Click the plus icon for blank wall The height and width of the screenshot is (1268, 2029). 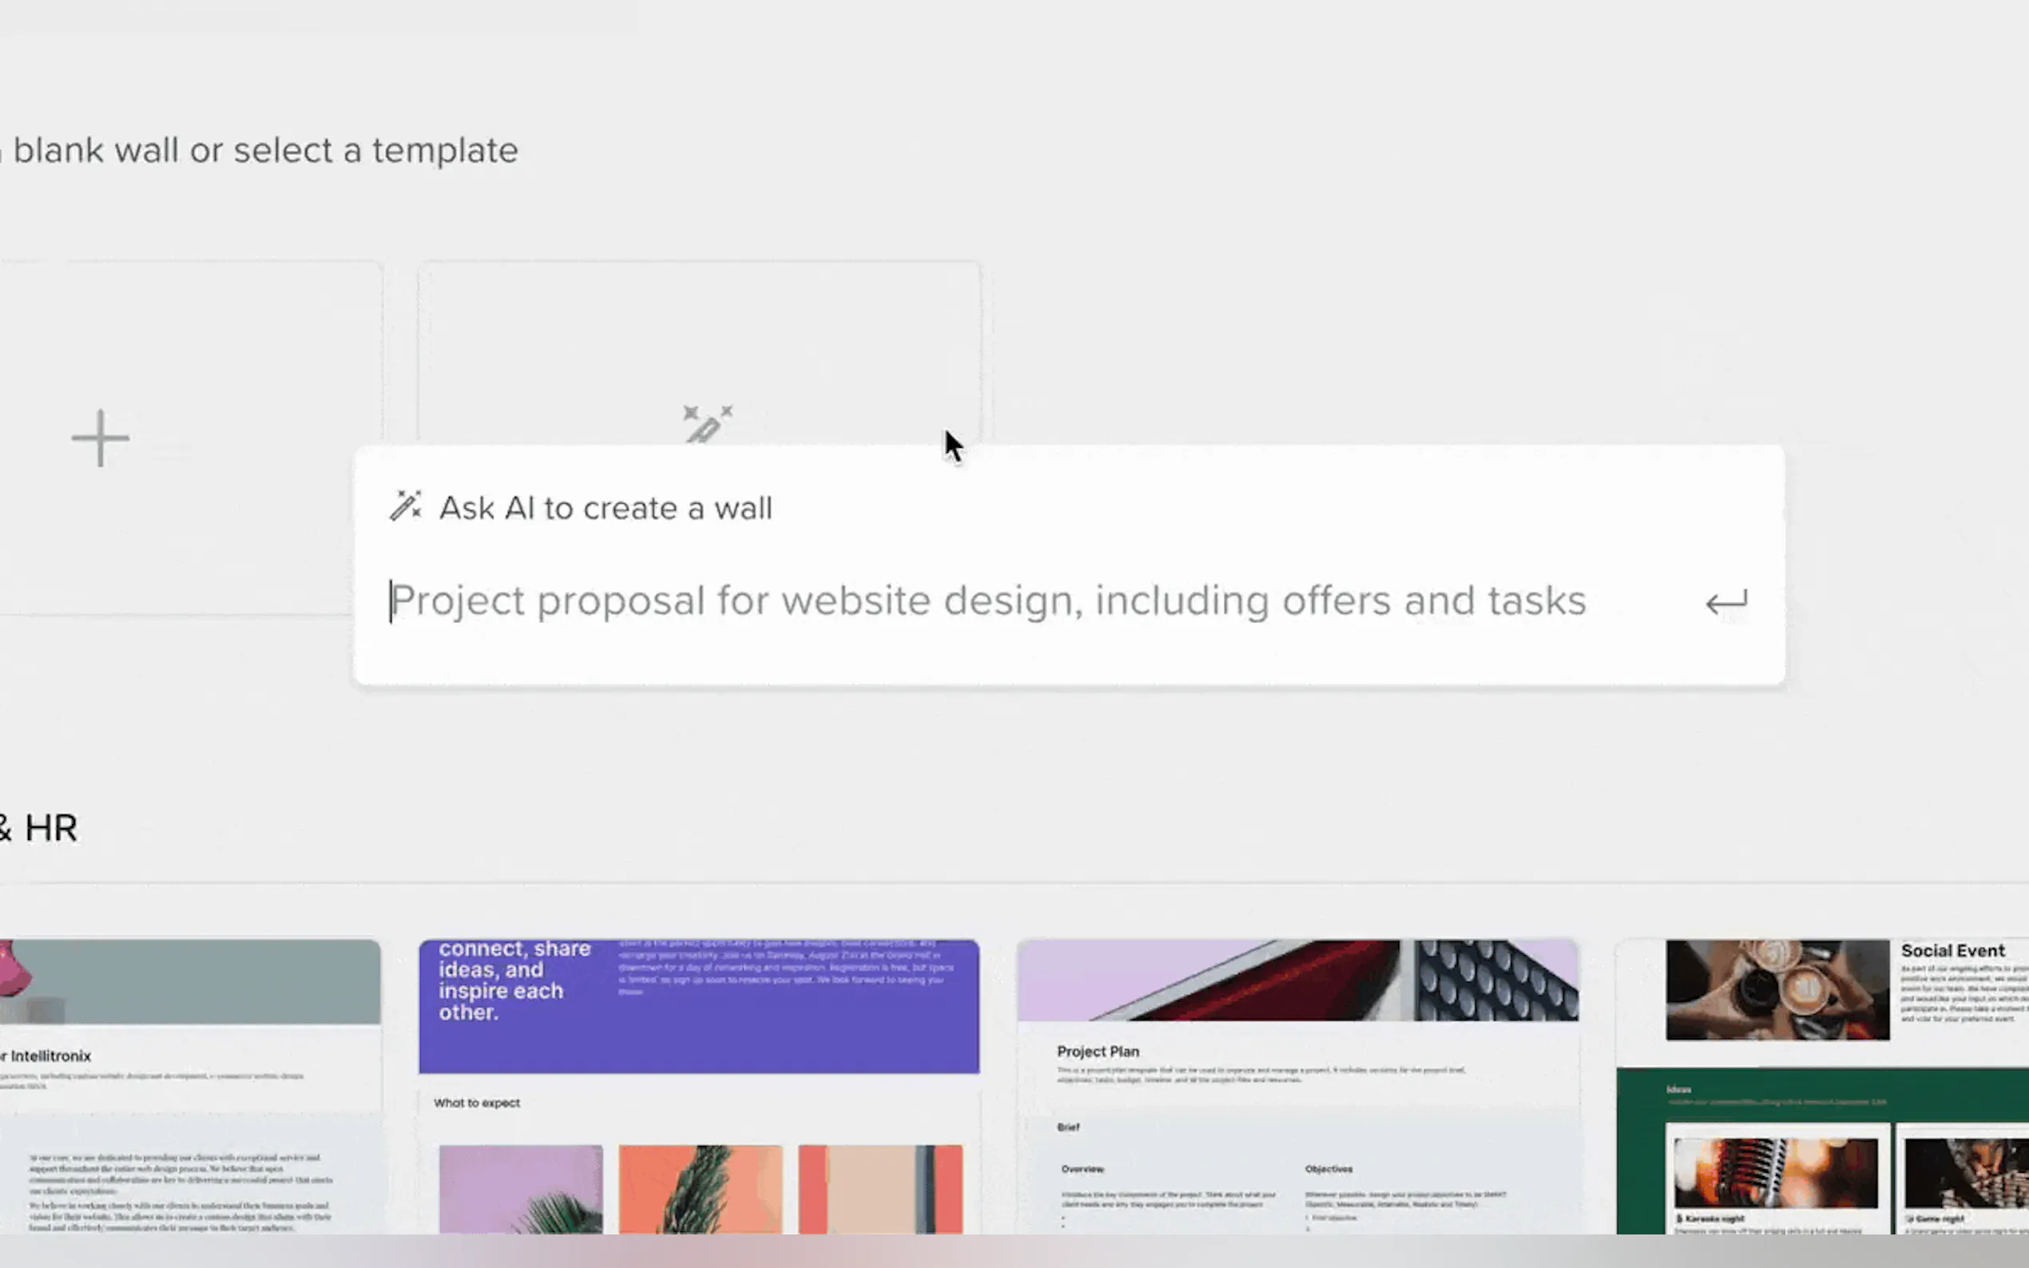click(100, 438)
